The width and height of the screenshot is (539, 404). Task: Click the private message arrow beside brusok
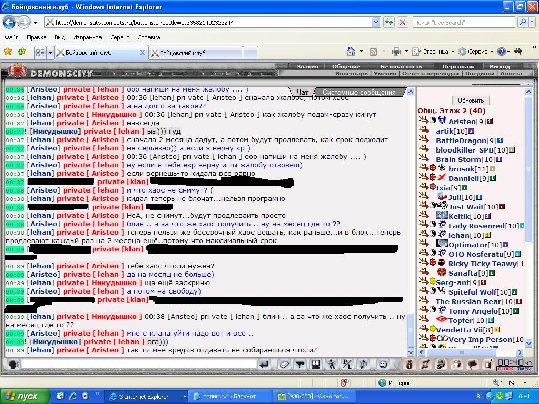[x=424, y=168]
